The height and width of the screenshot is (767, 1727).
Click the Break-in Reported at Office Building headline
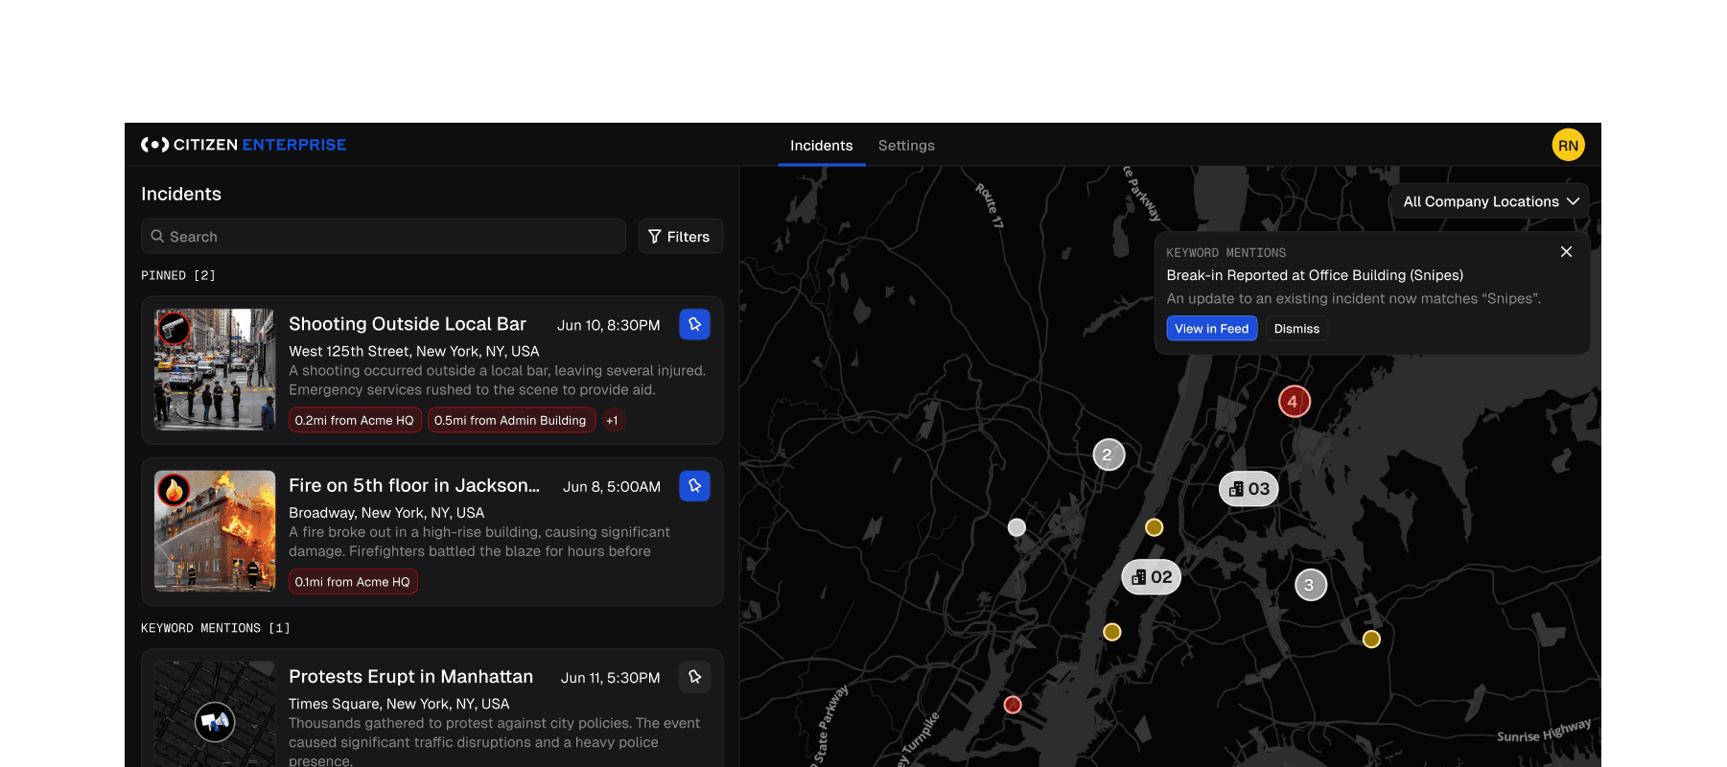pyautogui.click(x=1315, y=275)
